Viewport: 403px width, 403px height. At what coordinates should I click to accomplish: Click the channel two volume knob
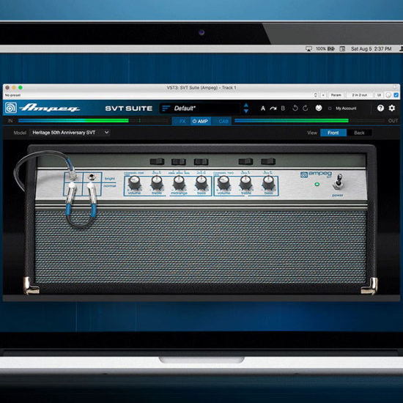223,182
